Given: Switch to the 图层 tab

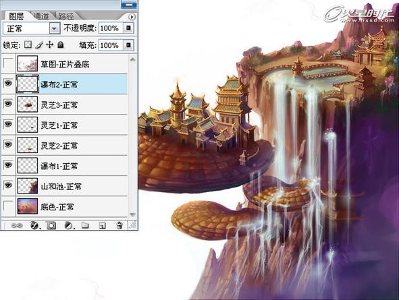Looking at the screenshot, I should [x=16, y=16].
